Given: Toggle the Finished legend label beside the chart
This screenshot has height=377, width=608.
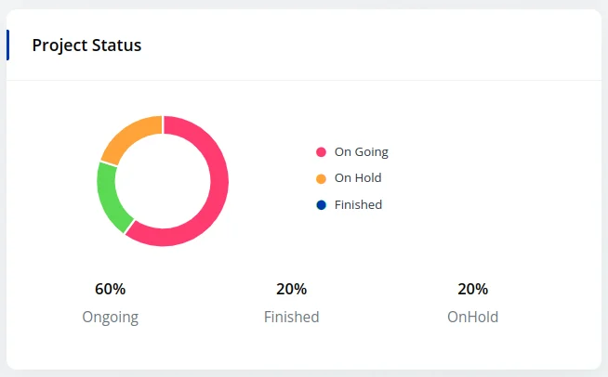Looking at the screenshot, I should click(358, 204).
